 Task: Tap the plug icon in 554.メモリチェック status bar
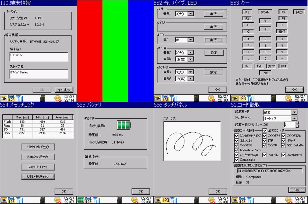point(4,200)
